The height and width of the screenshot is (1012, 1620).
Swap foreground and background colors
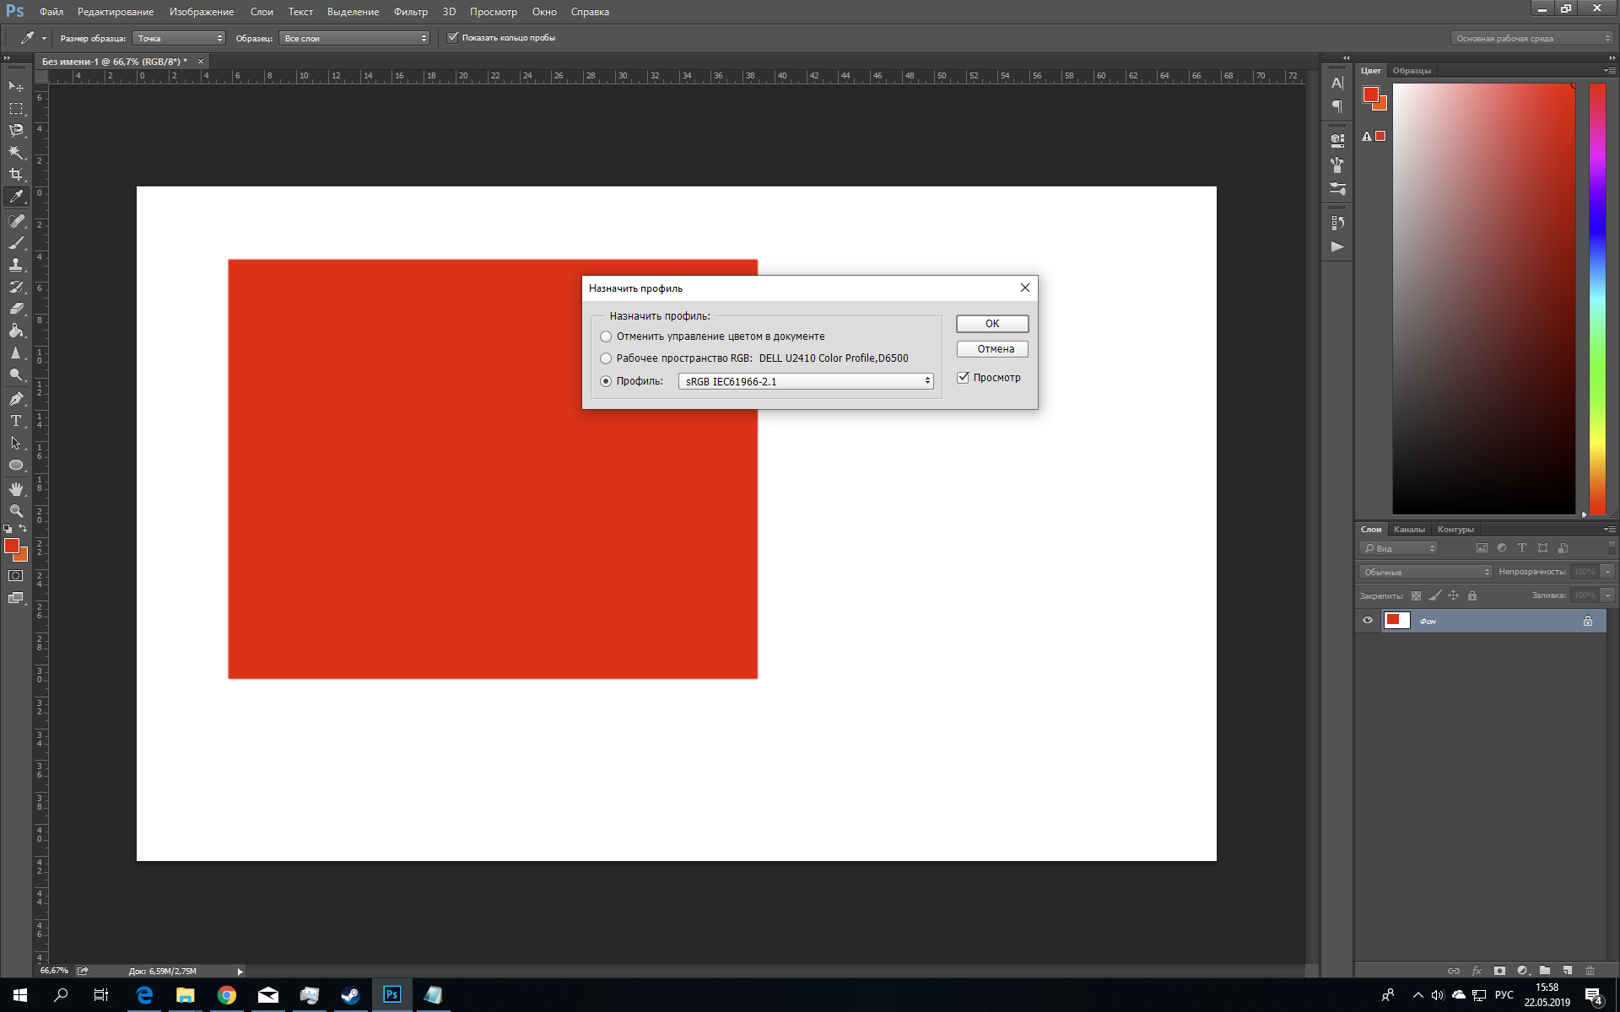(x=23, y=529)
